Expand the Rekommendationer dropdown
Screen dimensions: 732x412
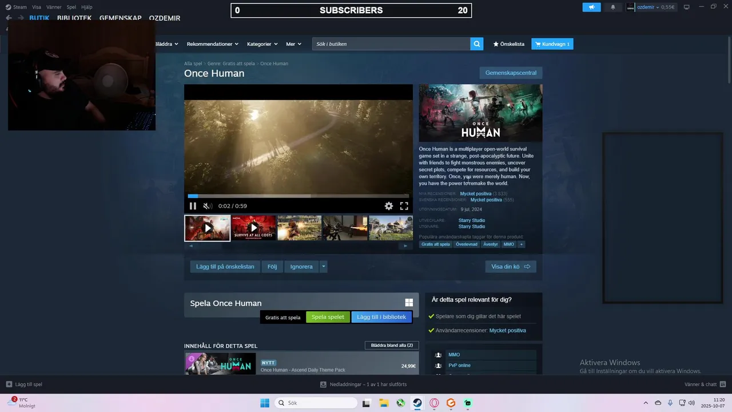212,44
